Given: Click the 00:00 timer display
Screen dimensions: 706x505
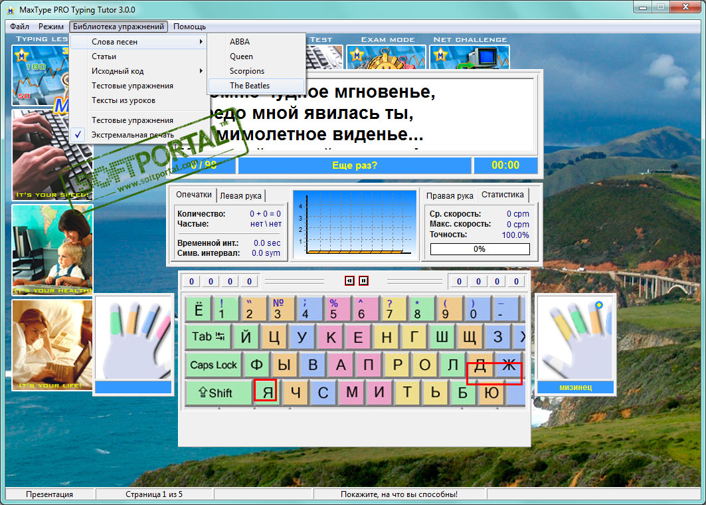Looking at the screenshot, I should point(505,165).
